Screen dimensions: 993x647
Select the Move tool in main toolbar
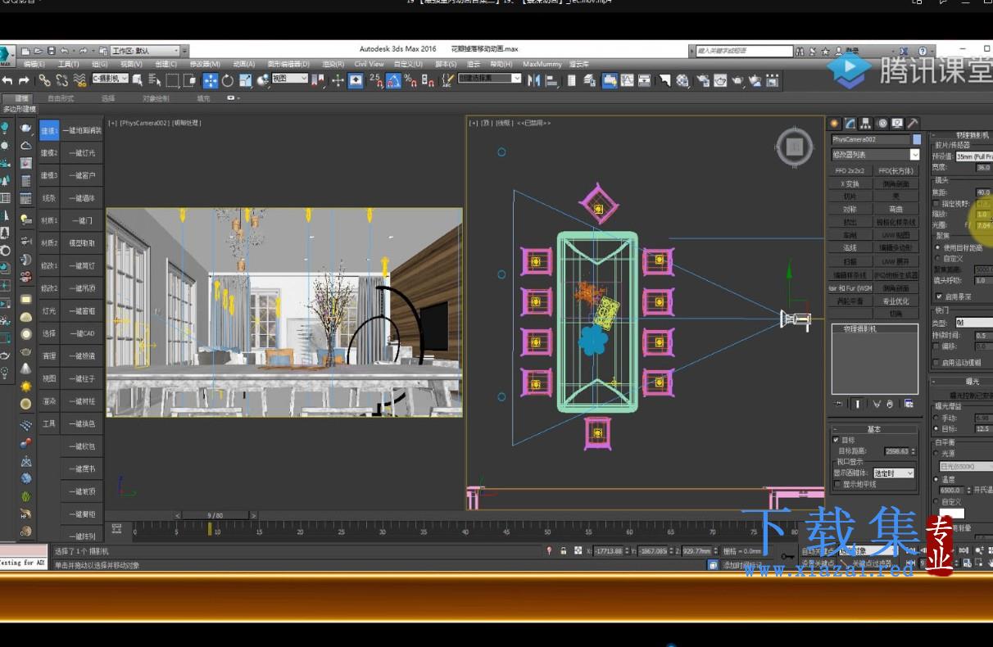pyautogui.click(x=211, y=80)
